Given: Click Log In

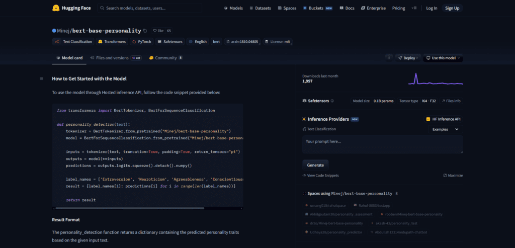Looking at the screenshot, I should coord(432,8).
